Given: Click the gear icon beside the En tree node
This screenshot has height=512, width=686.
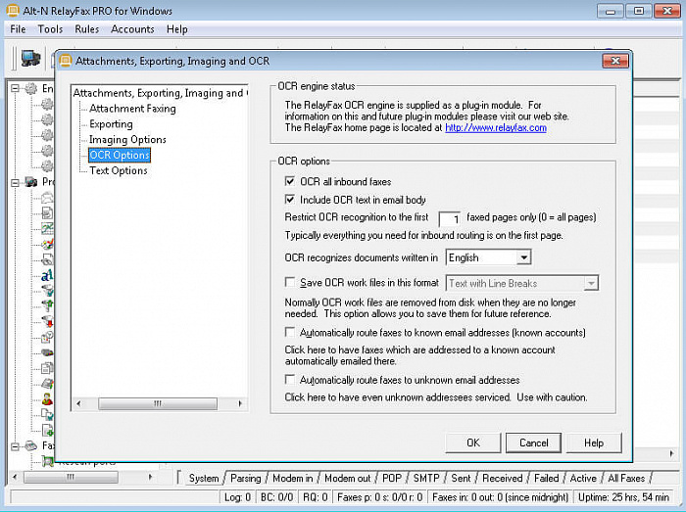Looking at the screenshot, I should [x=31, y=89].
